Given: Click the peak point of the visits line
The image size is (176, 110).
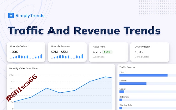Looking at the screenshot, I should [106, 77].
